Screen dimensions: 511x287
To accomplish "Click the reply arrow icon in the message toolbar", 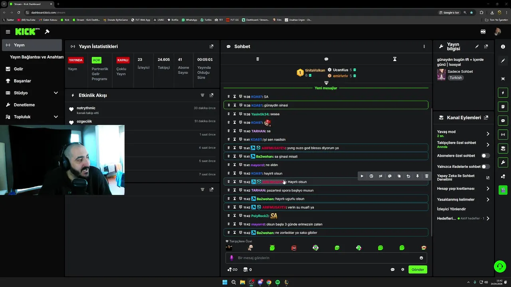I will (x=408, y=176).
